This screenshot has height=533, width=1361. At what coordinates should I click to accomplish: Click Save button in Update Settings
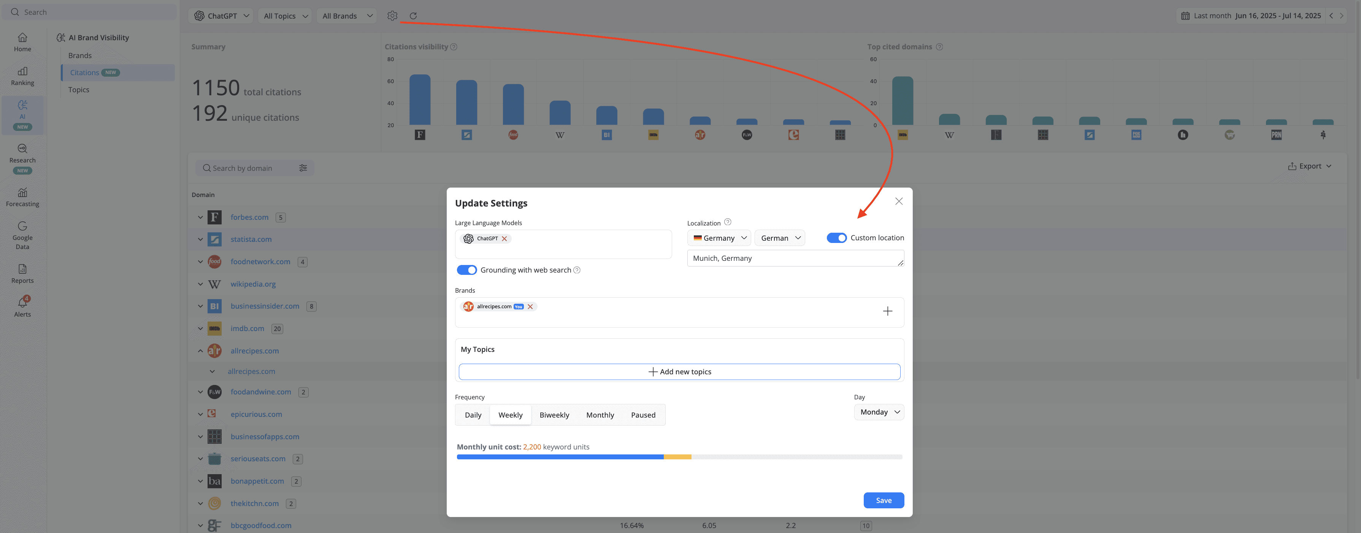[x=884, y=500]
